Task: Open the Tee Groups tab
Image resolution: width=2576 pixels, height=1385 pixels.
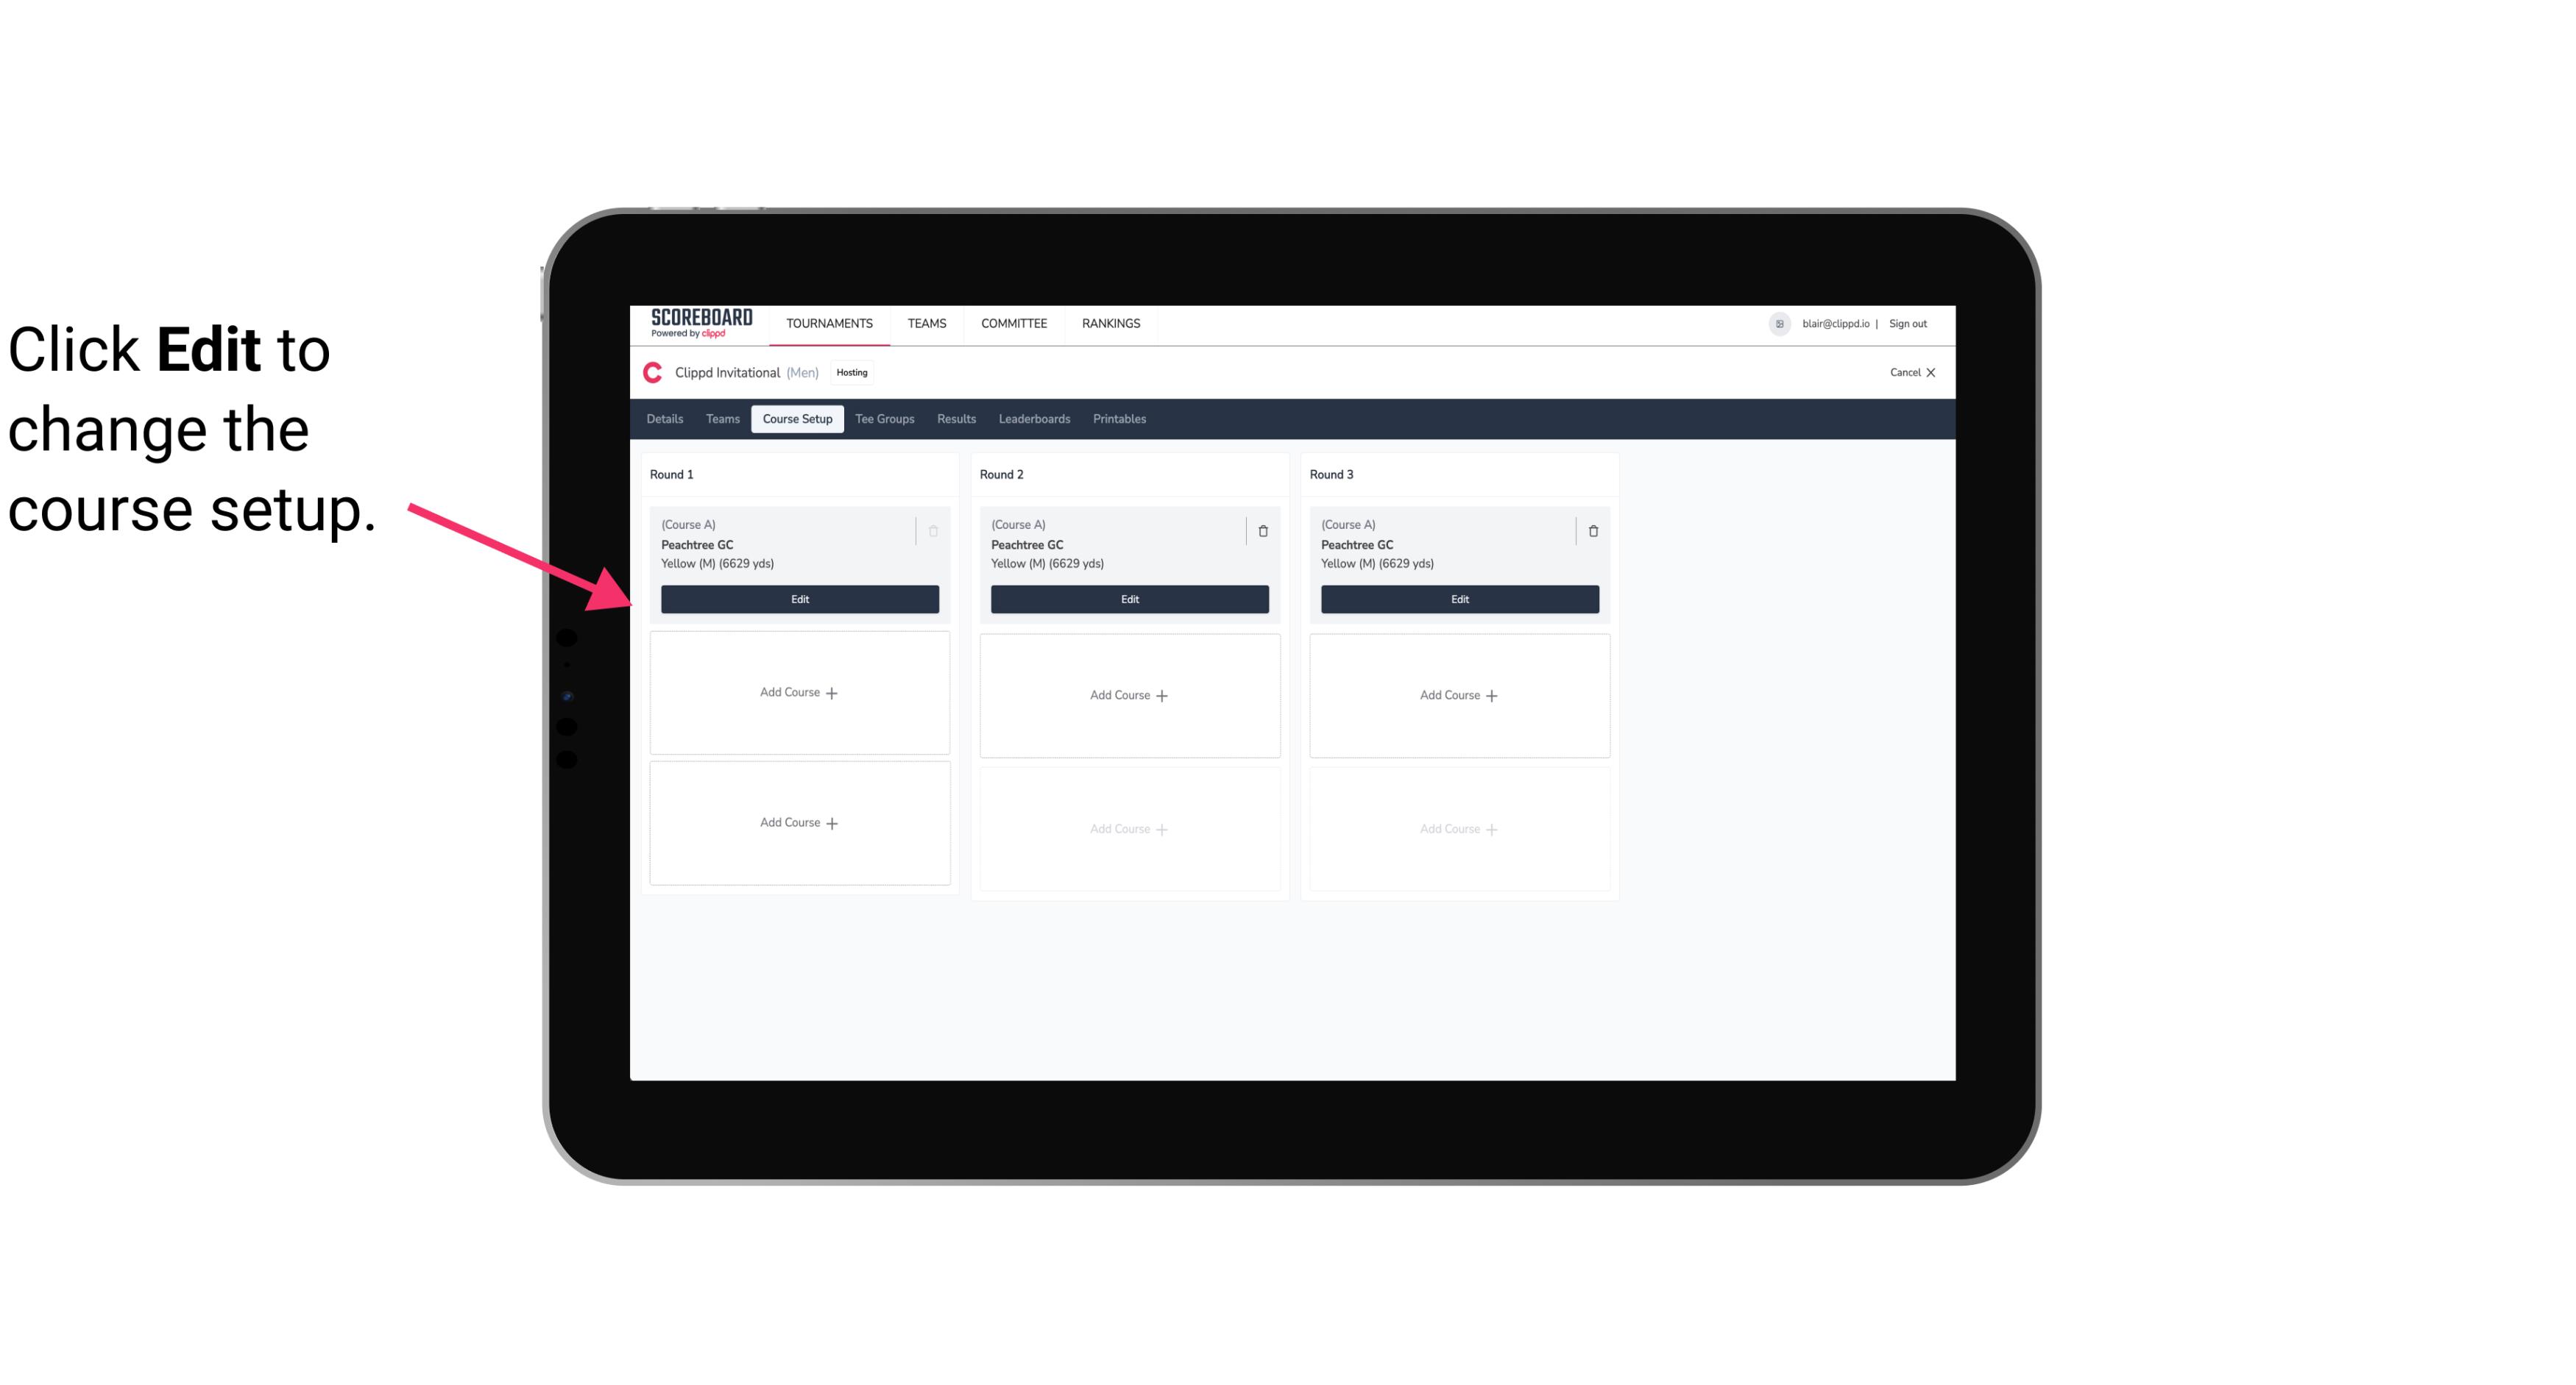Action: point(885,418)
